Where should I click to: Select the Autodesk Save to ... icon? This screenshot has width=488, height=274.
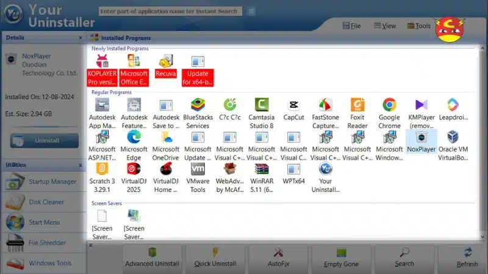pyautogui.click(x=166, y=105)
